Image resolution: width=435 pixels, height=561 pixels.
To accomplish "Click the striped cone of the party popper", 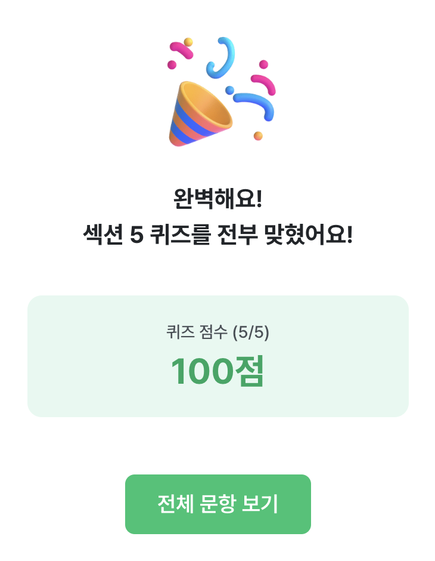I will pos(200,114).
